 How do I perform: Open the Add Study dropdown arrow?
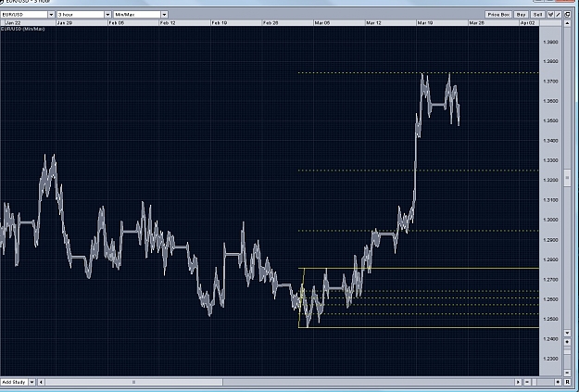pos(32,382)
